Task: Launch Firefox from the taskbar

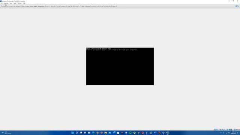Action: point(102,133)
